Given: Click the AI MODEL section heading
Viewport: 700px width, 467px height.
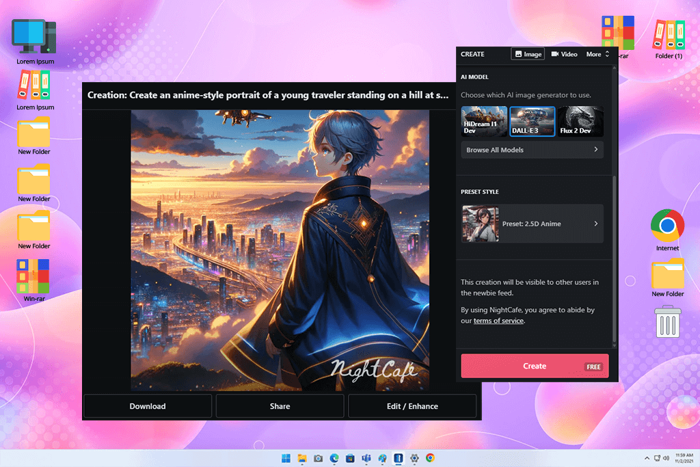Looking at the screenshot, I should coord(474,77).
